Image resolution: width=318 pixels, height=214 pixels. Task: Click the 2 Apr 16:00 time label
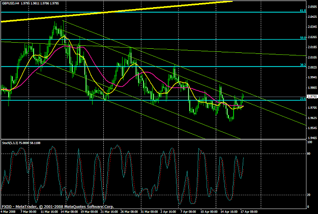[x=169, y=212]
